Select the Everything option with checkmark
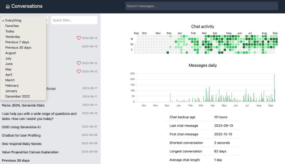The image size is (285, 164). 13,21
